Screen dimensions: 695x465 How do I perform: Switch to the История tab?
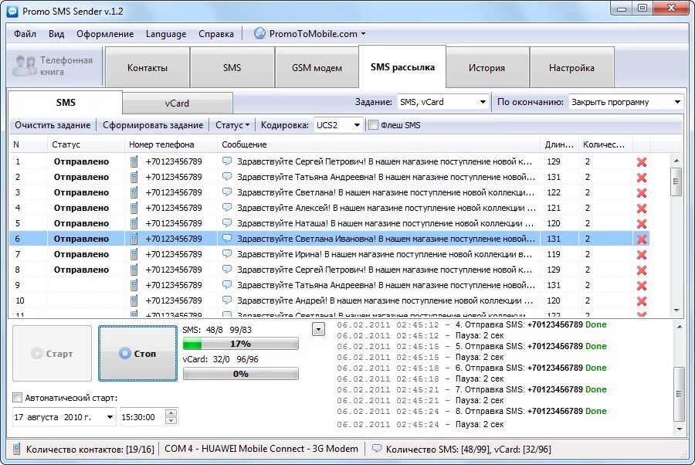[x=486, y=68]
